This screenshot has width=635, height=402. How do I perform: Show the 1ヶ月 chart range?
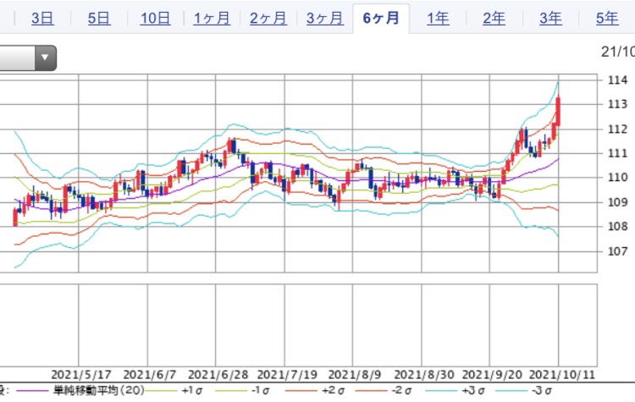point(212,19)
